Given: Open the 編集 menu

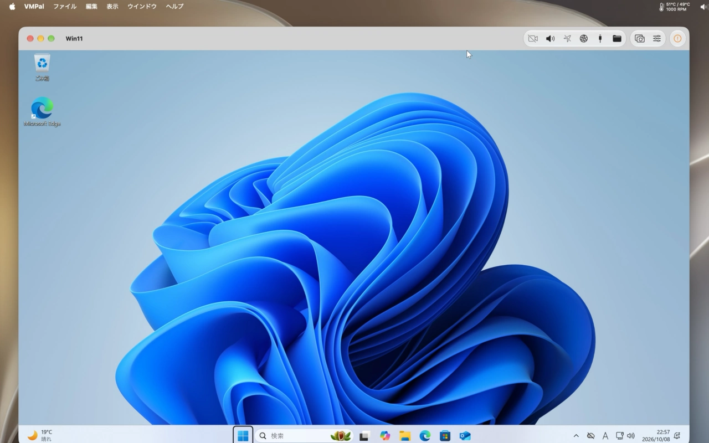Looking at the screenshot, I should (91, 7).
